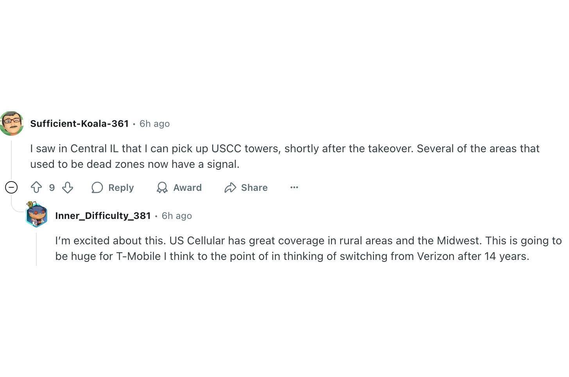
Task: Click the Award ribbon icon
Action: [162, 188]
